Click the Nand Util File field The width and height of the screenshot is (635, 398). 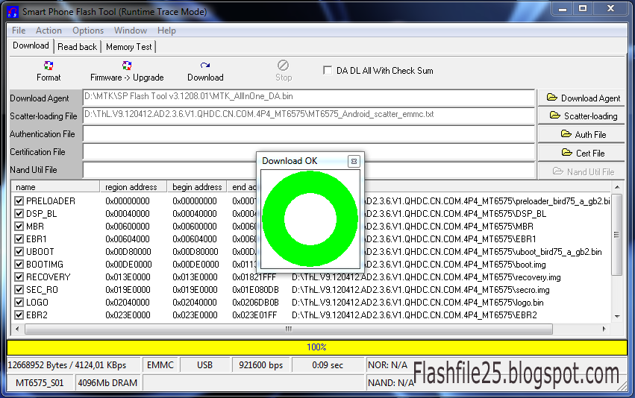309,170
